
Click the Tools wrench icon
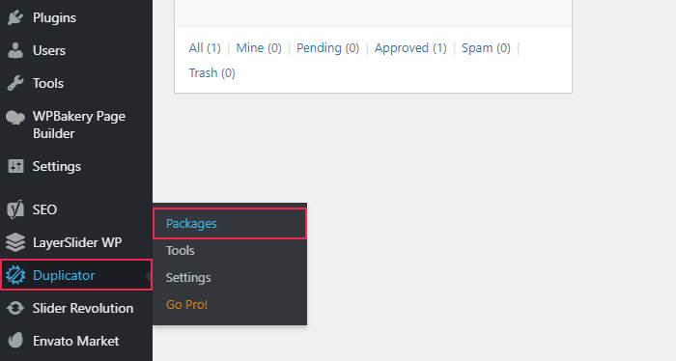click(15, 83)
